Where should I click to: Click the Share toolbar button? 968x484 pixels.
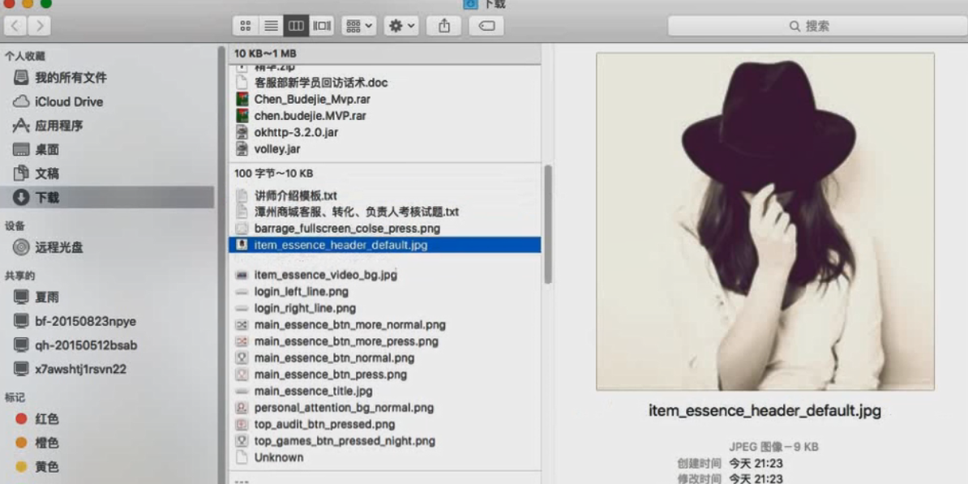click(x=444, y=26)
